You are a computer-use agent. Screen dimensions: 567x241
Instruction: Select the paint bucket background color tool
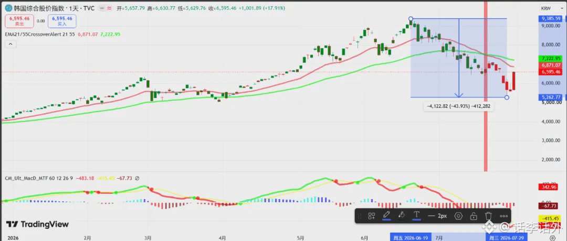[x=401, y=216]
